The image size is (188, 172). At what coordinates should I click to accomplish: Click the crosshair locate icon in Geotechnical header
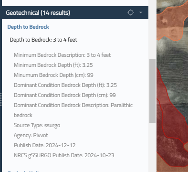click(131, 12)
